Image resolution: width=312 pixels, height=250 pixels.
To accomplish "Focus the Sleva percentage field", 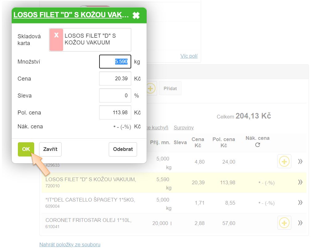I will (115, 96).
